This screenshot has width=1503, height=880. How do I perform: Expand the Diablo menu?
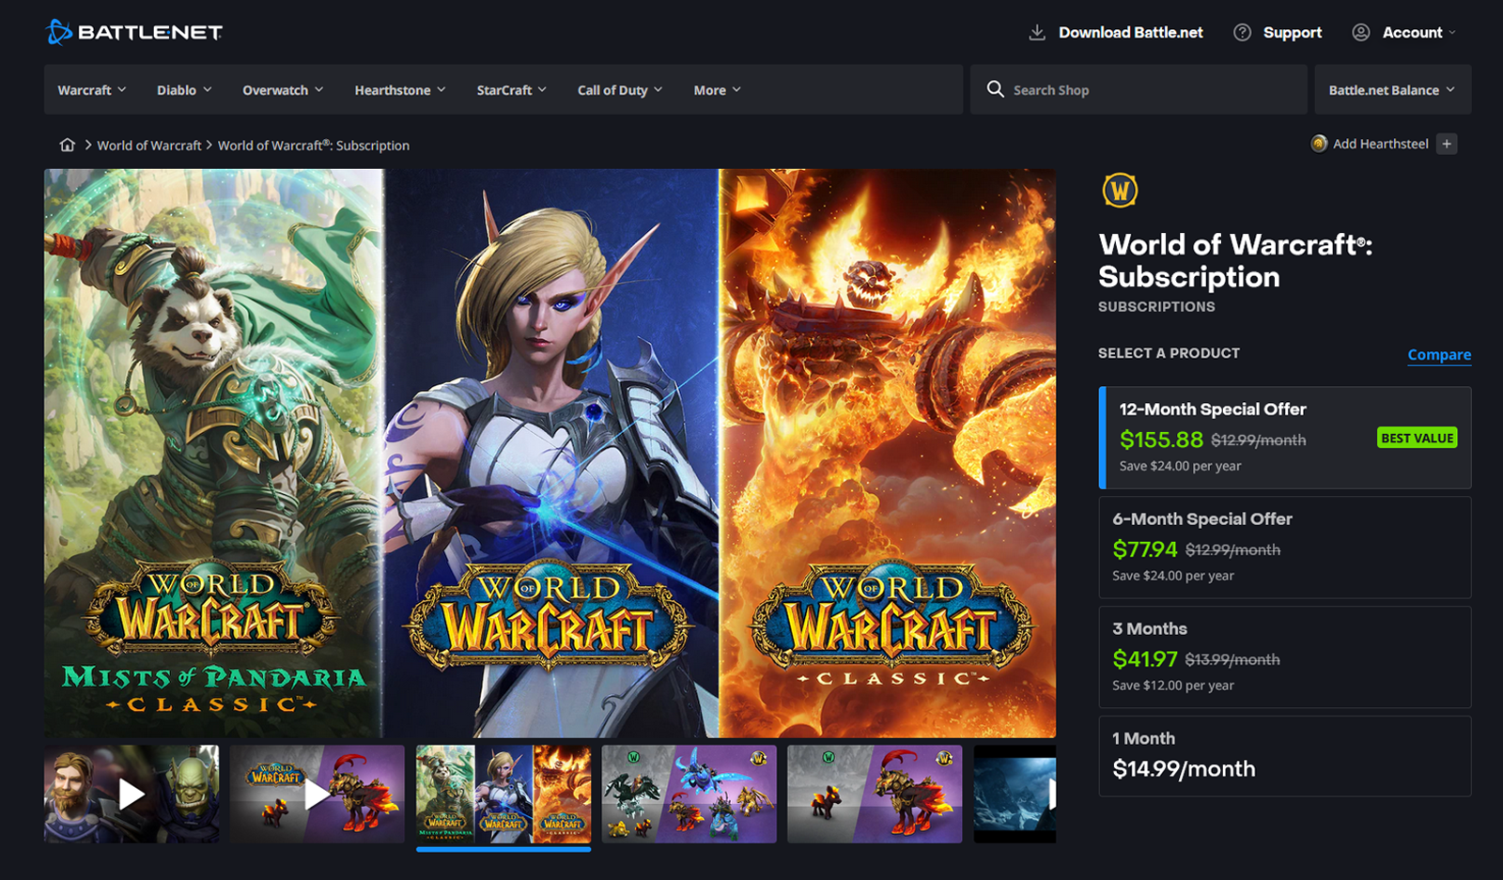tap(184, 90)
